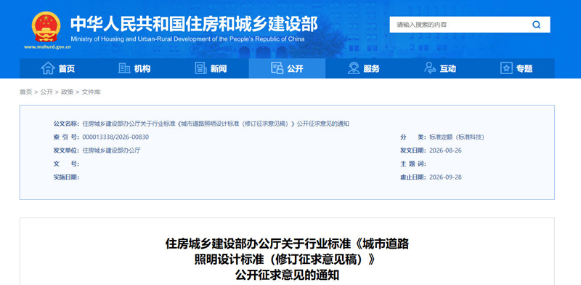Click the document icon beside 公开
Image resolution: width=581 pixels, height=285 pixels.
(x=277, y=68)
